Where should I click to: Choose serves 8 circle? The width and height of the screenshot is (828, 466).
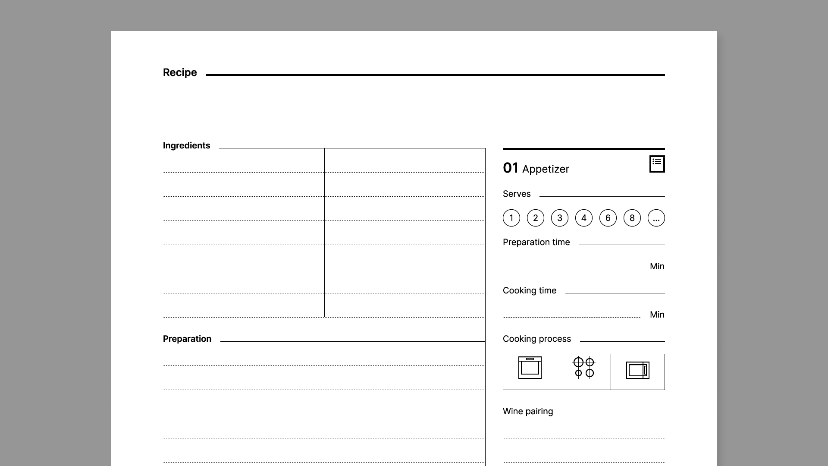point(632,218)
